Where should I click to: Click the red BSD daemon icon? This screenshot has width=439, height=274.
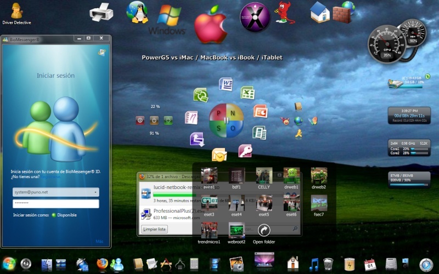point(285,12)
